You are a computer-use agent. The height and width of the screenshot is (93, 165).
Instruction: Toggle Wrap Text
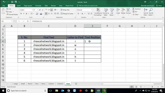[x=65, y=10]
